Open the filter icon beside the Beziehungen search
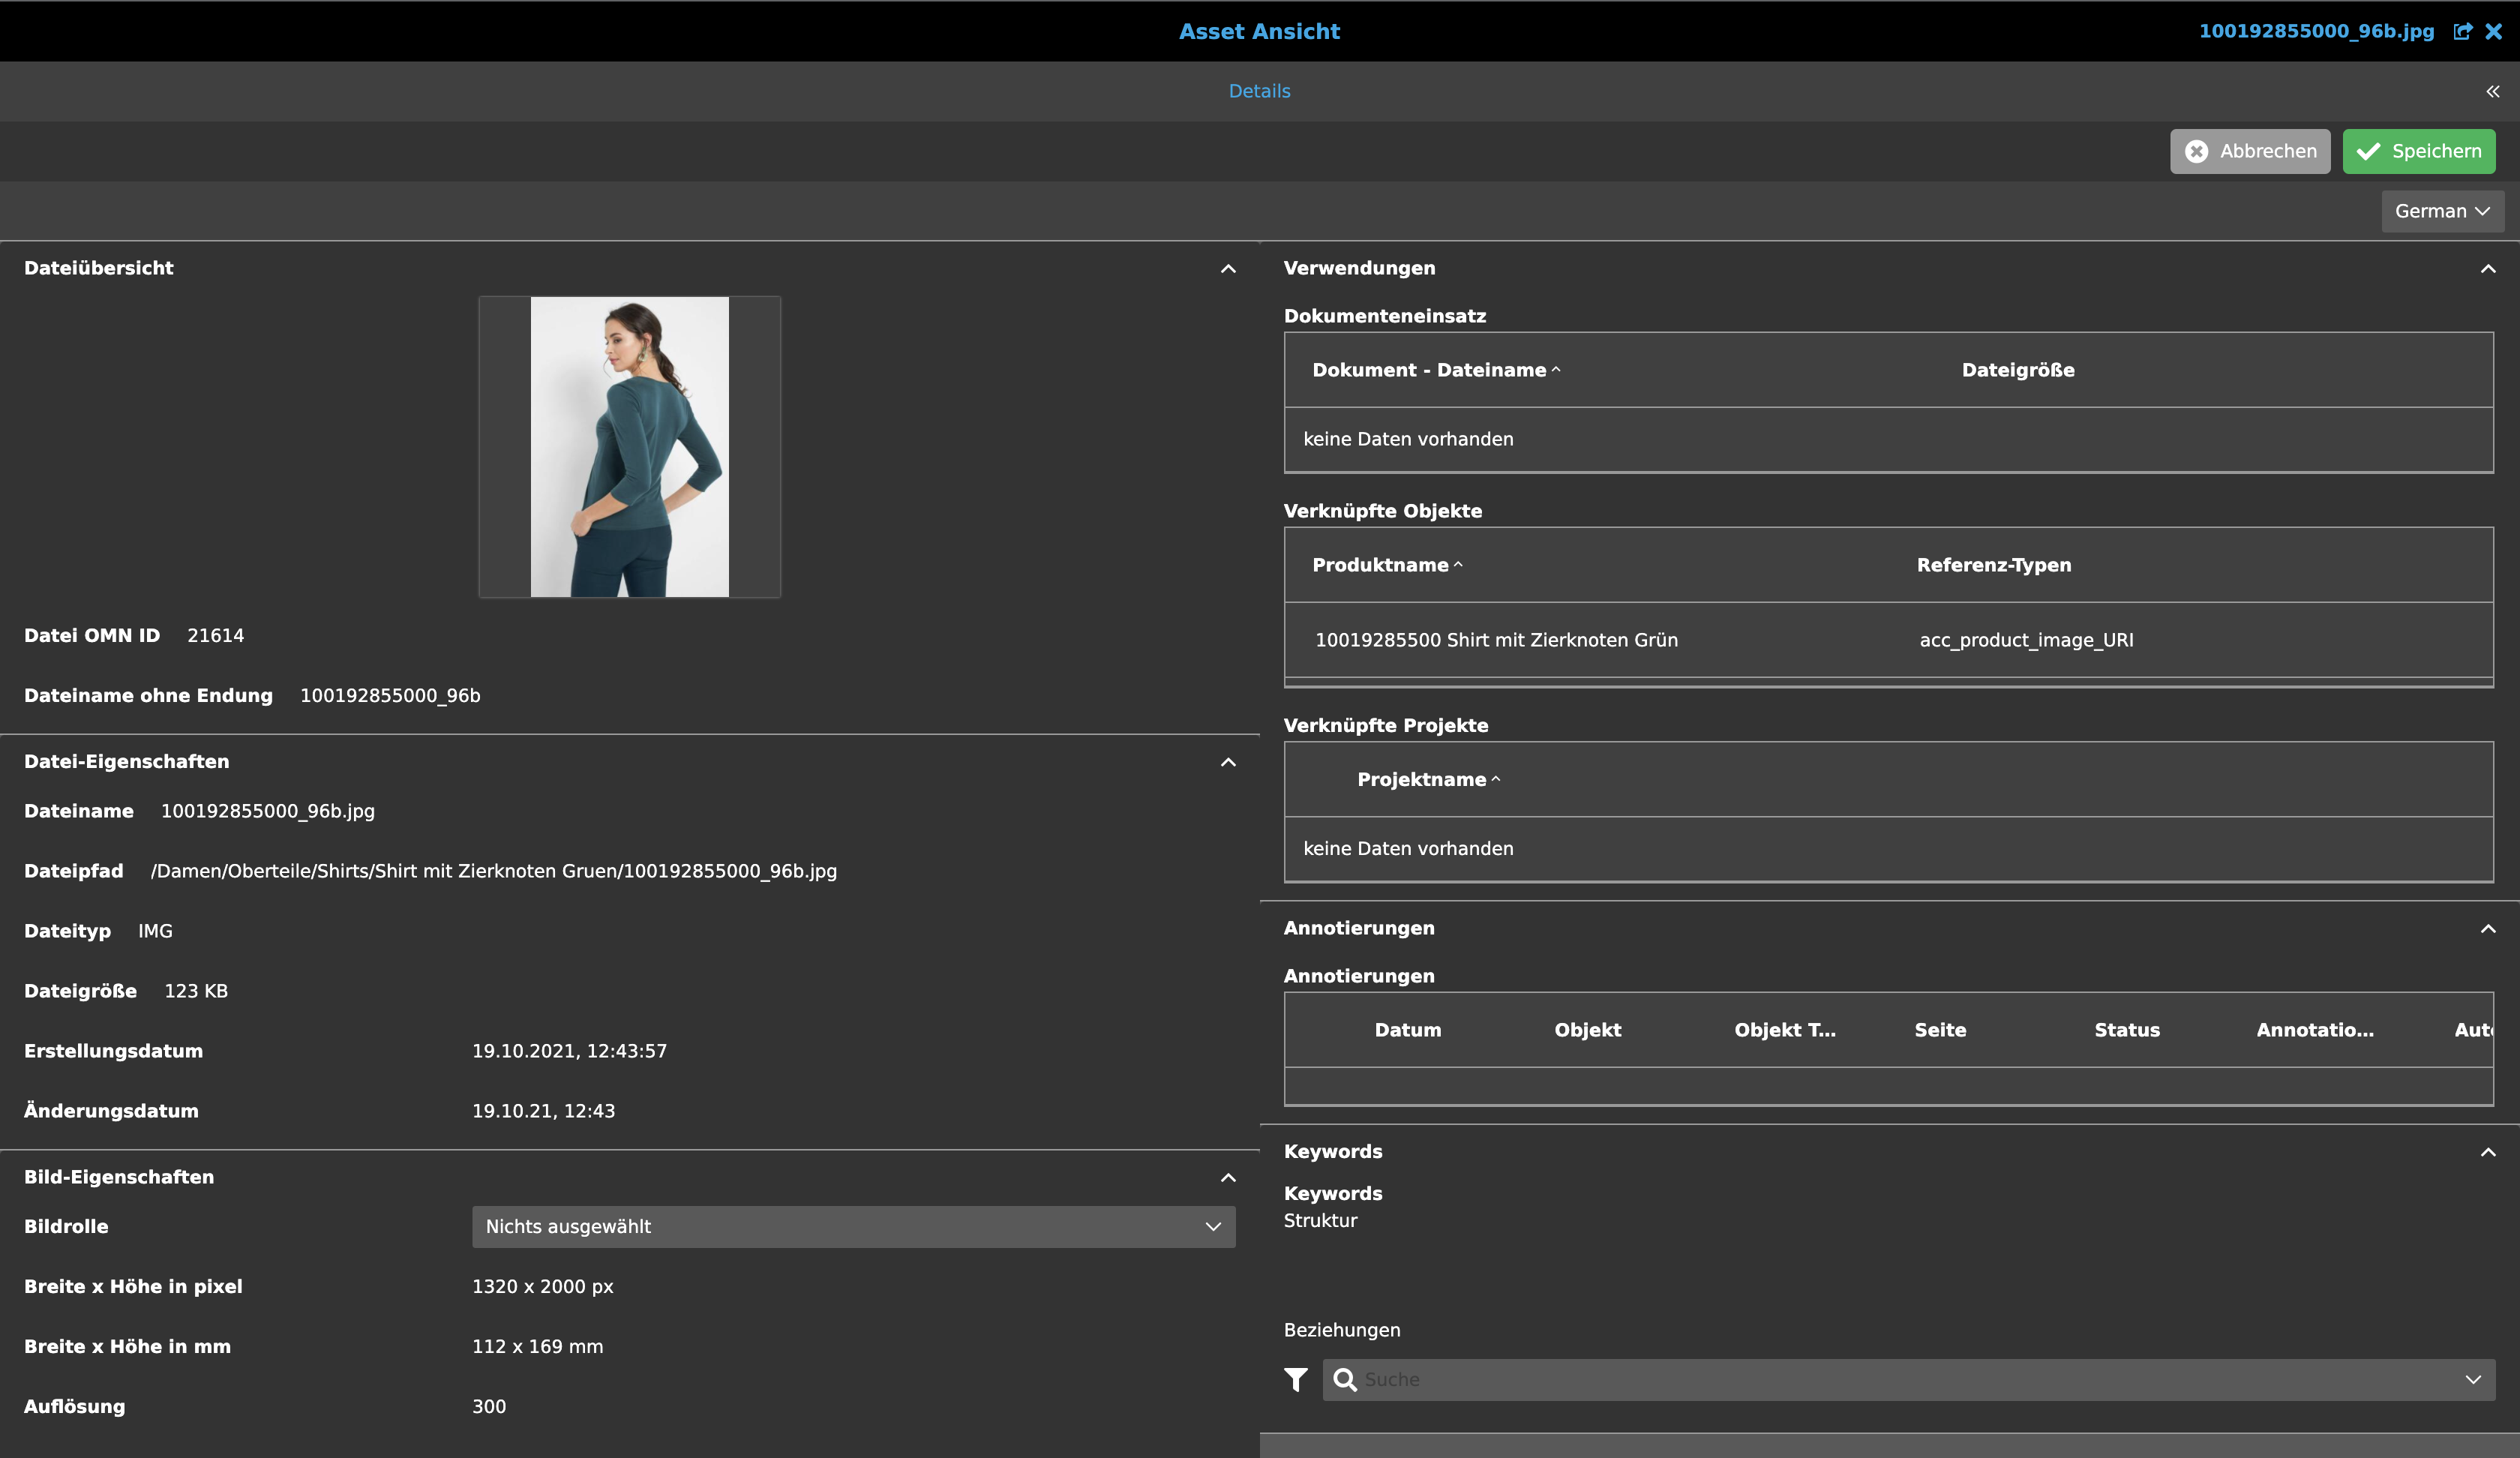This screenshot has height=1458, width=2520. 1295,1380
